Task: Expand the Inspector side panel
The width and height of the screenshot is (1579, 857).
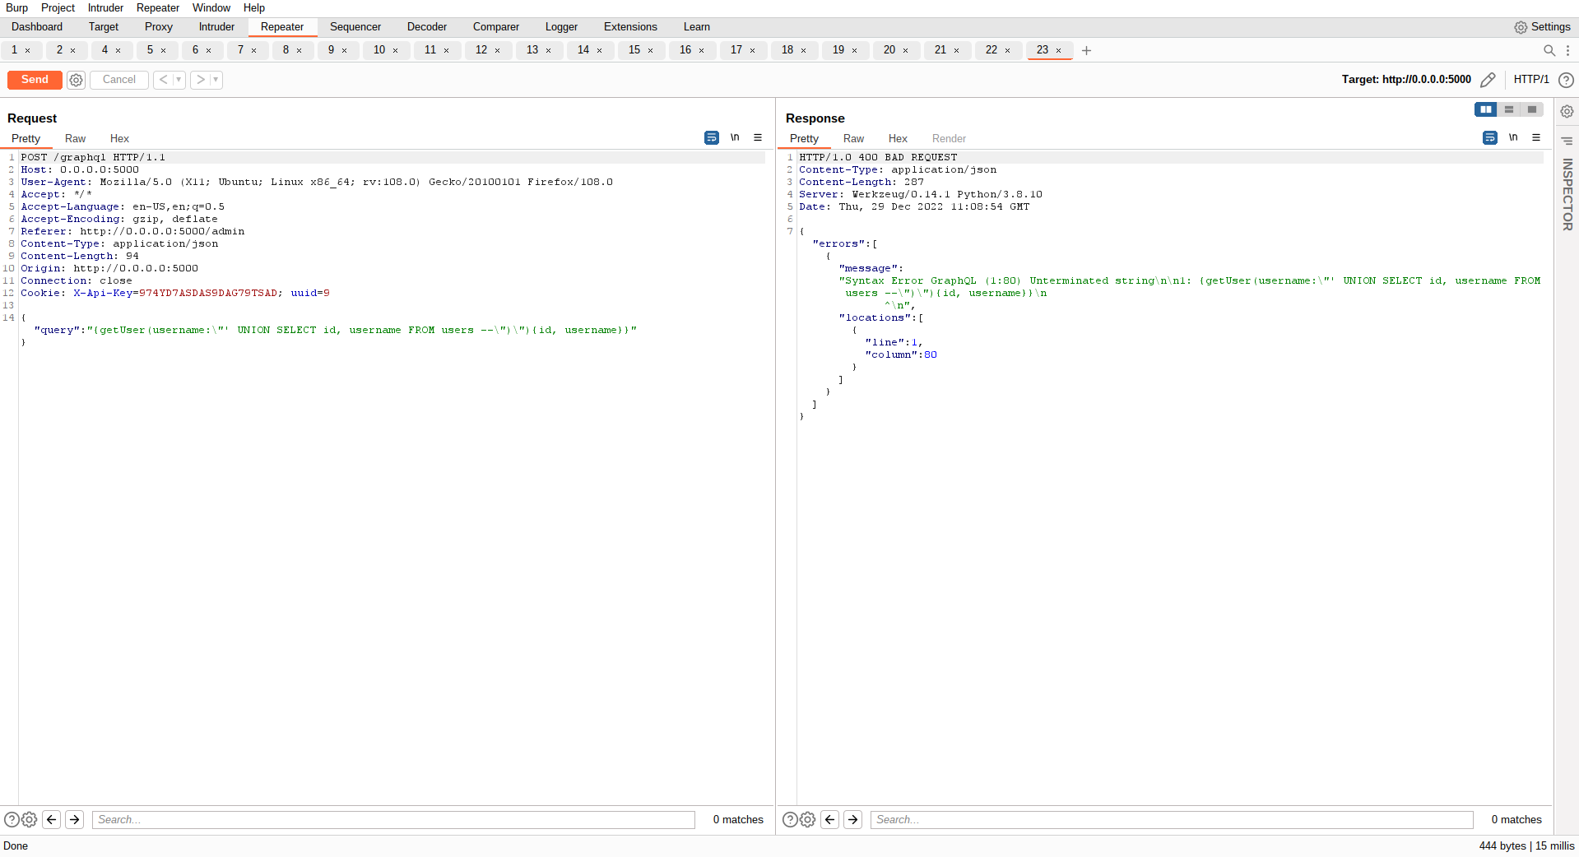Action: [x=1567, y=194]
